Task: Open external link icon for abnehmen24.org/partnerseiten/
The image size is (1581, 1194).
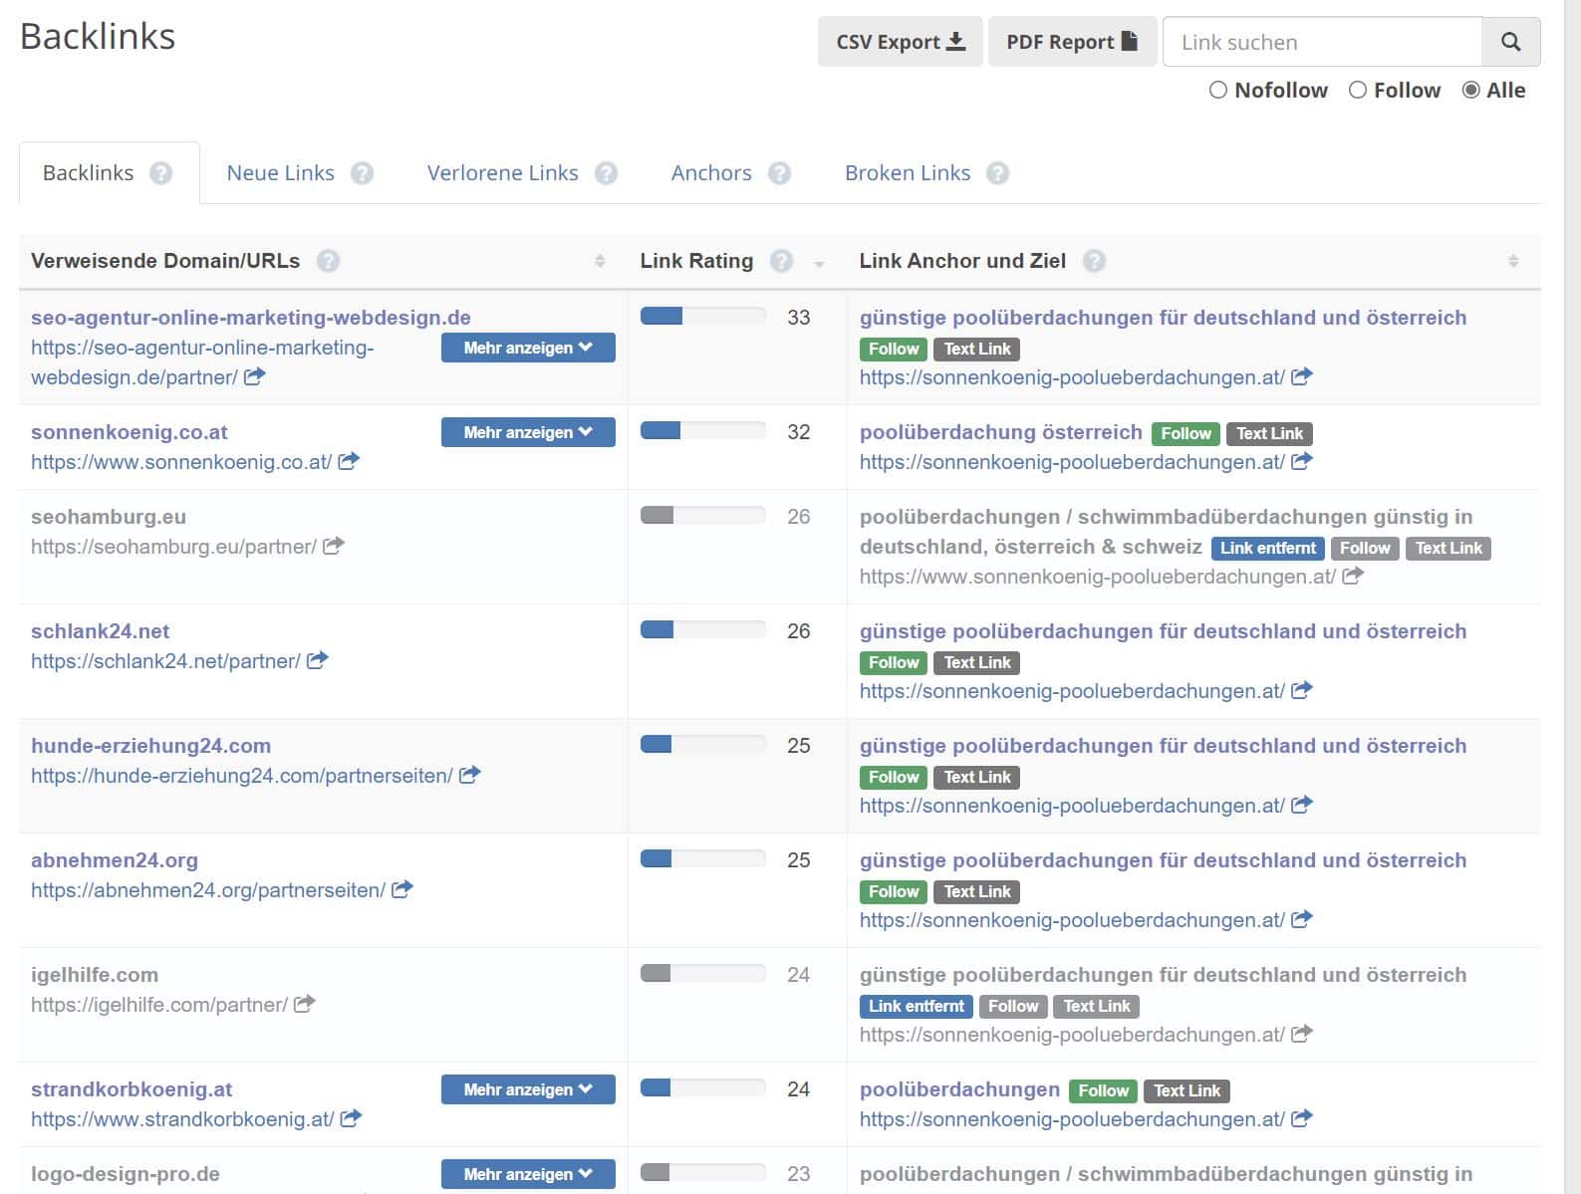Action: (x=402, y=889)
